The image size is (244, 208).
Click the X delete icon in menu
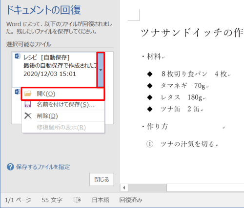[28, 116]
